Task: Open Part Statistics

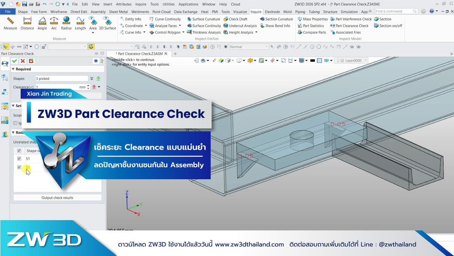Action: pos(311,26)
